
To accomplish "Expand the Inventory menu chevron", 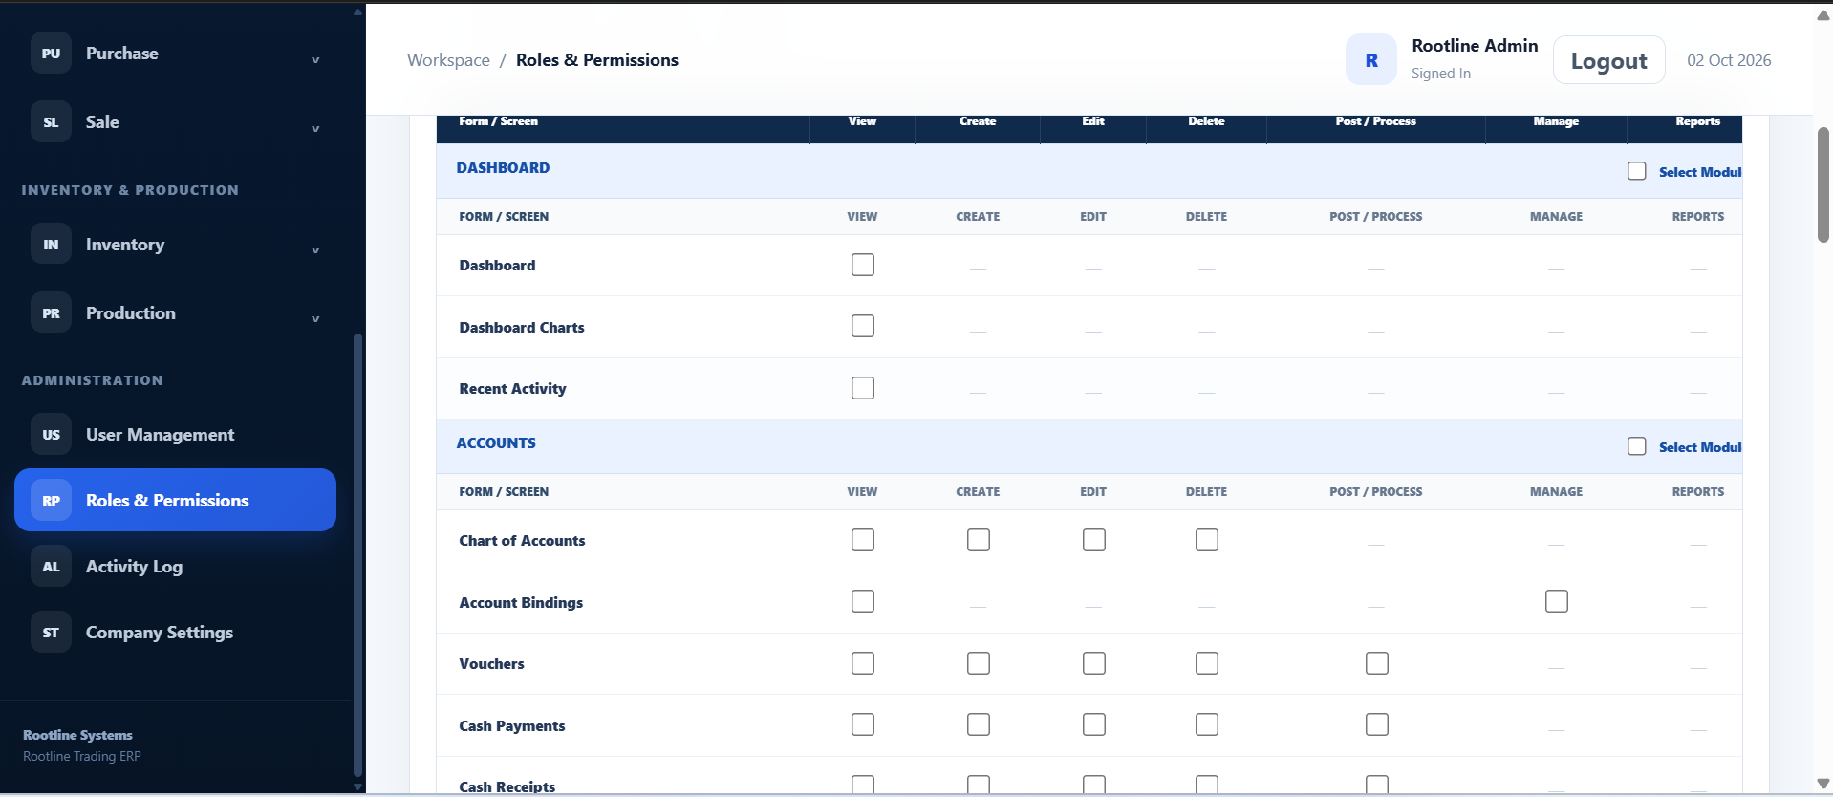I will [x=315, y=250].
